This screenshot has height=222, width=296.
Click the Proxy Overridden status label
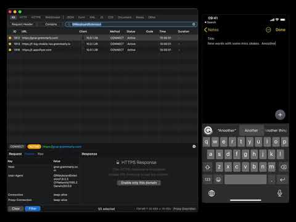(184, 209)
